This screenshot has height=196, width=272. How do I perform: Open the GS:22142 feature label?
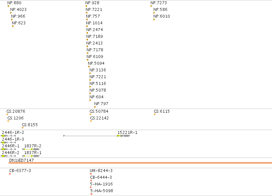tap(99, 118)
